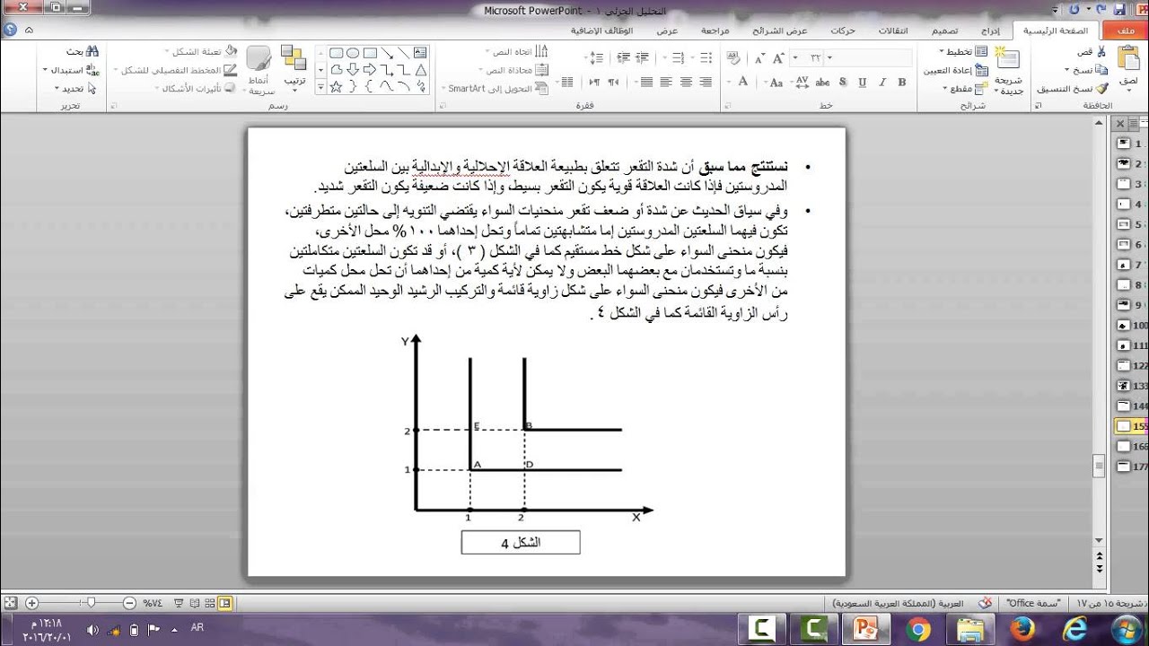
Task: Open Select (تحديد) dropdown
Action: tap(75, 89)
